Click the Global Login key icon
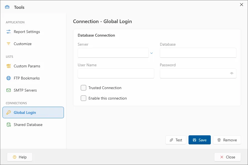248x165 pixels. click(9, 112)
